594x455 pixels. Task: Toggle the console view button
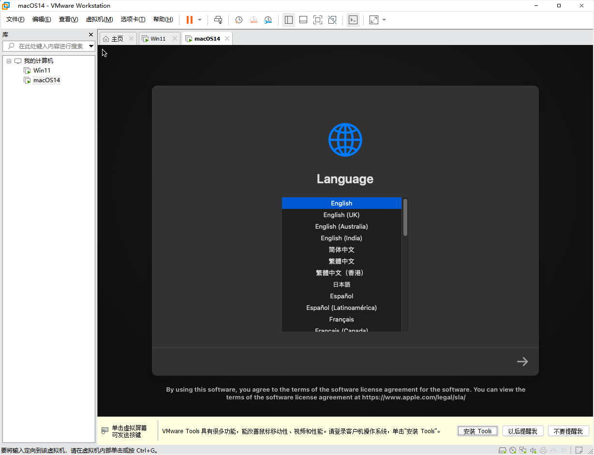pyautogui.click(x=353, y=20)
